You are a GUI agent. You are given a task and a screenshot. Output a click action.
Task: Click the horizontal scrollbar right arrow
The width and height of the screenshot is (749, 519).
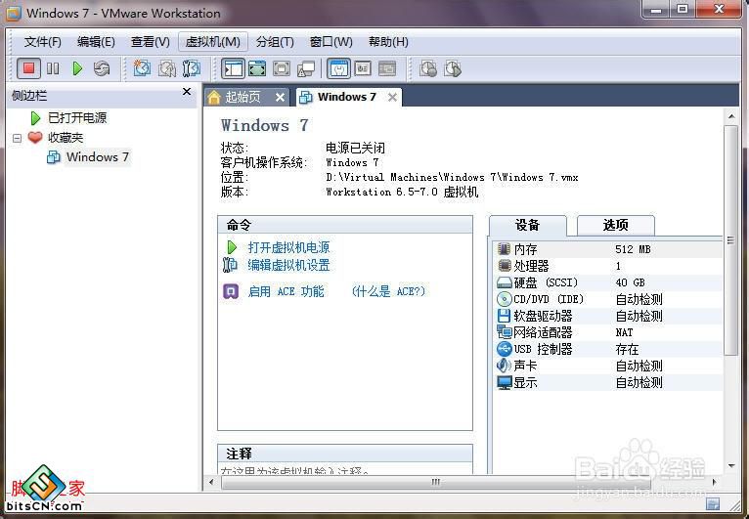point(715,482)
